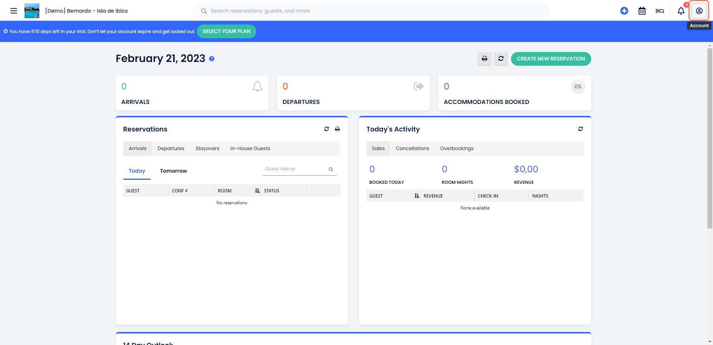Sort reservations by Room column sort icon
This screenshot has height=345, width=713.
click(x=257, y=191)
